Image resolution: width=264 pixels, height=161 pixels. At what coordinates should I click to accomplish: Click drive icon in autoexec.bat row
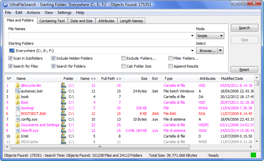[64, 91]
